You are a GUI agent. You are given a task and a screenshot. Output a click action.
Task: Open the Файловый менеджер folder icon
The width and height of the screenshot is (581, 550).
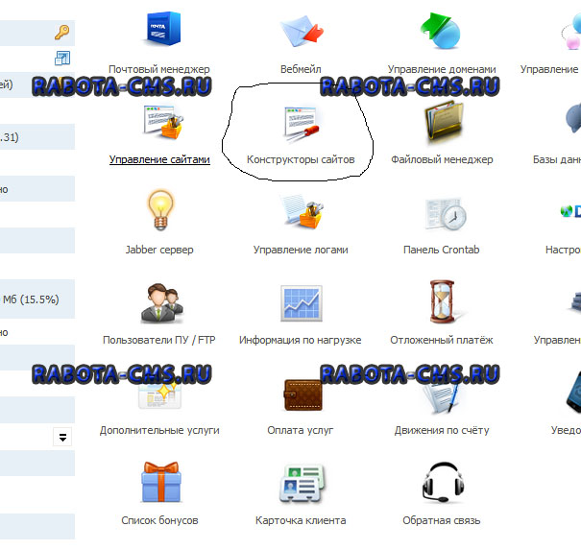tap(444, 122)
